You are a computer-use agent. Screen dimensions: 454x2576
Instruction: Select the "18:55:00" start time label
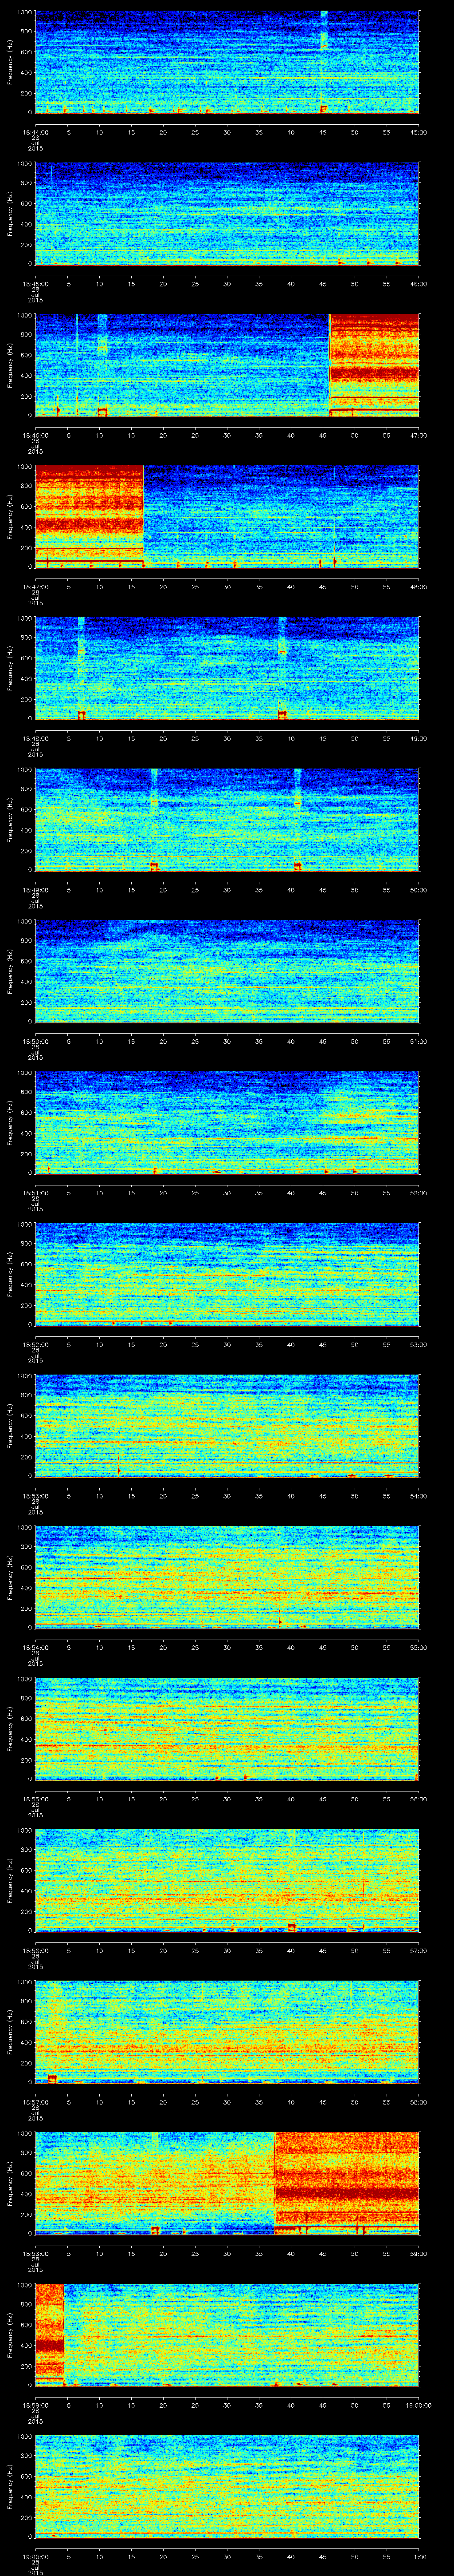click(35, 1799)
